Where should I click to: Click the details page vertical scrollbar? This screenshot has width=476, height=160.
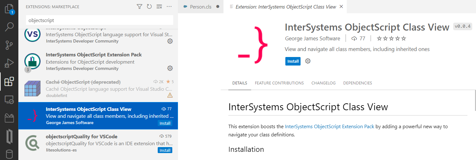[475, 100]
